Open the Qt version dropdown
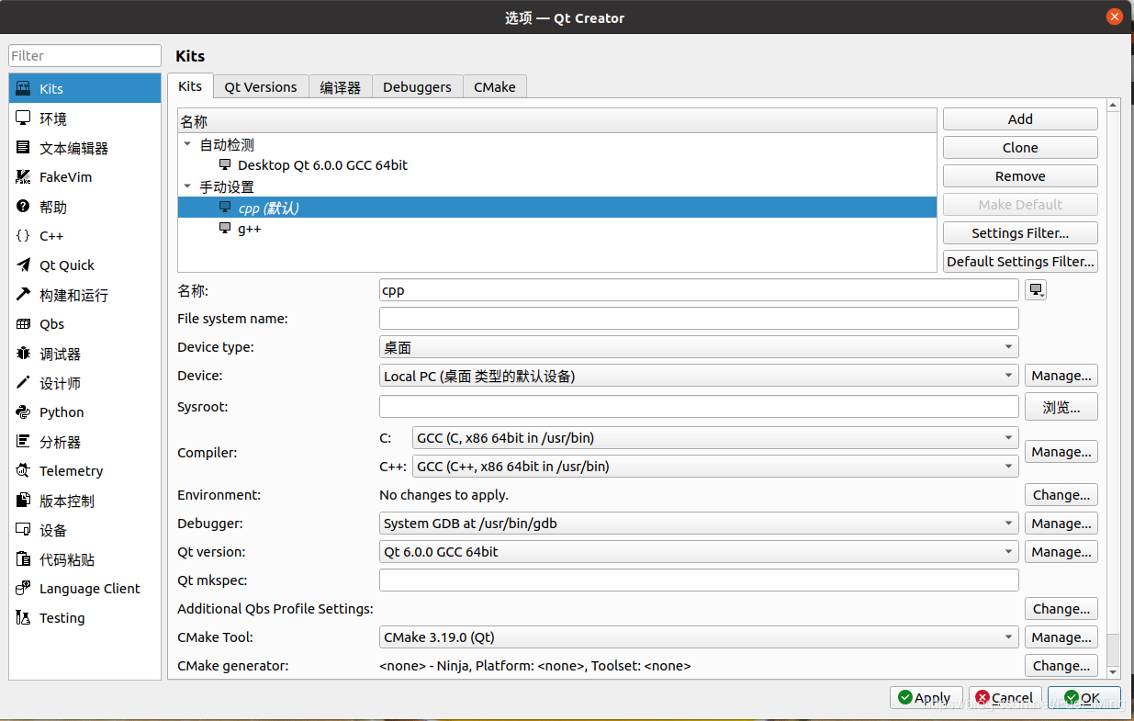Image resolution: width=1134 pixels, height=721 pixels. [699, 552]
